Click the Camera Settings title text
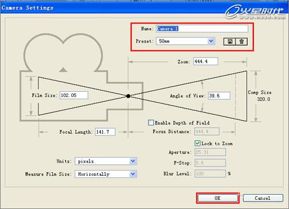The width and height of the screenshot is (289, 209). pos(28,8)
